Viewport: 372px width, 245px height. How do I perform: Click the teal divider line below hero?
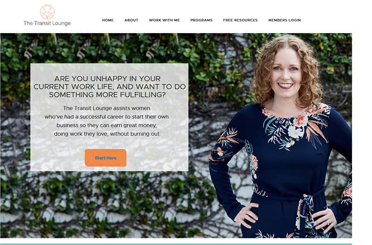176,244
